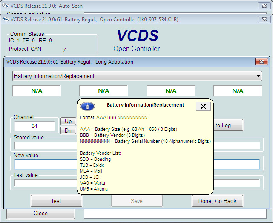Click the 'AAA = Battery Size' explanation line
273x223 pixels.
tap(129, 129)
